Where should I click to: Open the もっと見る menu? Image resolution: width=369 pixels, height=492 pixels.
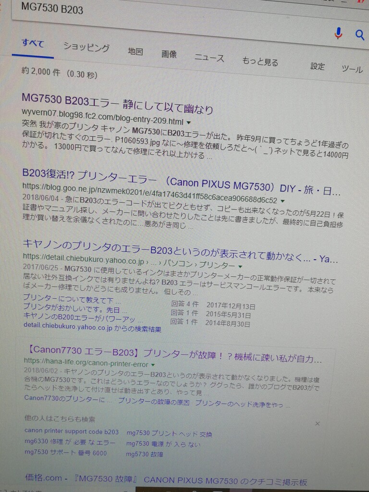click(x=260, y=61)
